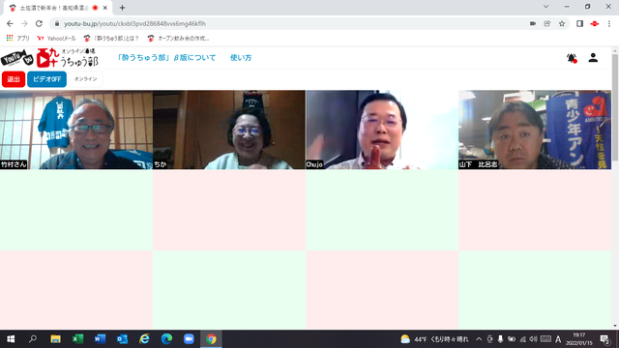Launch Internet Explorer from taskbar

point(144,339)
